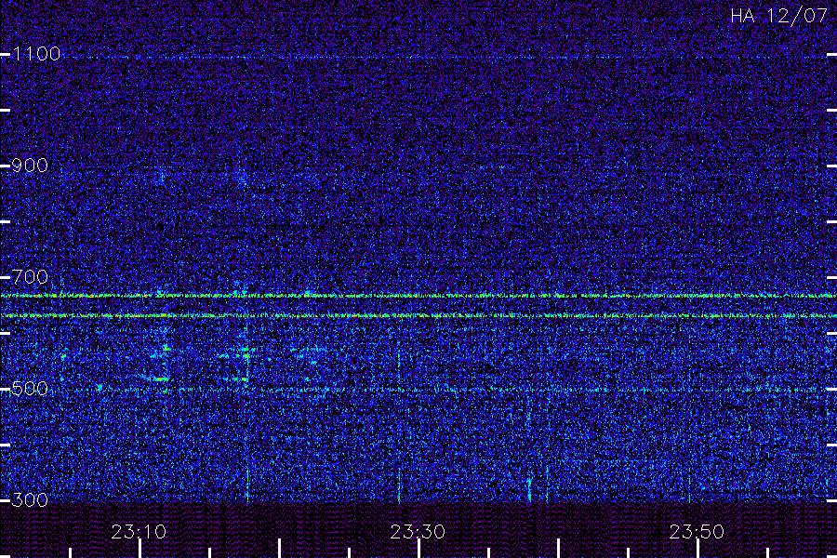Click the 900 frequency axis label
The image size is (837, 558).
(30, 166)
